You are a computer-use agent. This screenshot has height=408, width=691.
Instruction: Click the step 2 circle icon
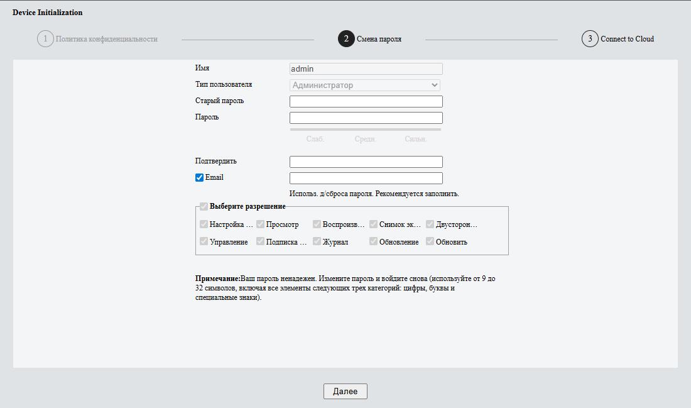coord(346,39)
